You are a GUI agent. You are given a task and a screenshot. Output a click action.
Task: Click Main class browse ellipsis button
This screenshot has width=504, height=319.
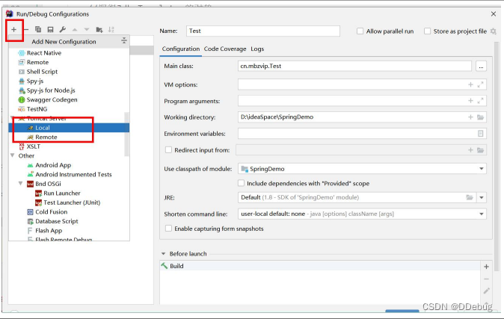click(481, 66)
